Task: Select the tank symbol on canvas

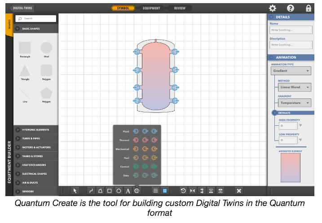Action: click(156, 76)
